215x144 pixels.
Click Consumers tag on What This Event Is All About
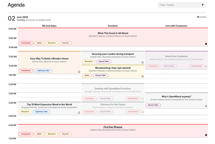26,43
